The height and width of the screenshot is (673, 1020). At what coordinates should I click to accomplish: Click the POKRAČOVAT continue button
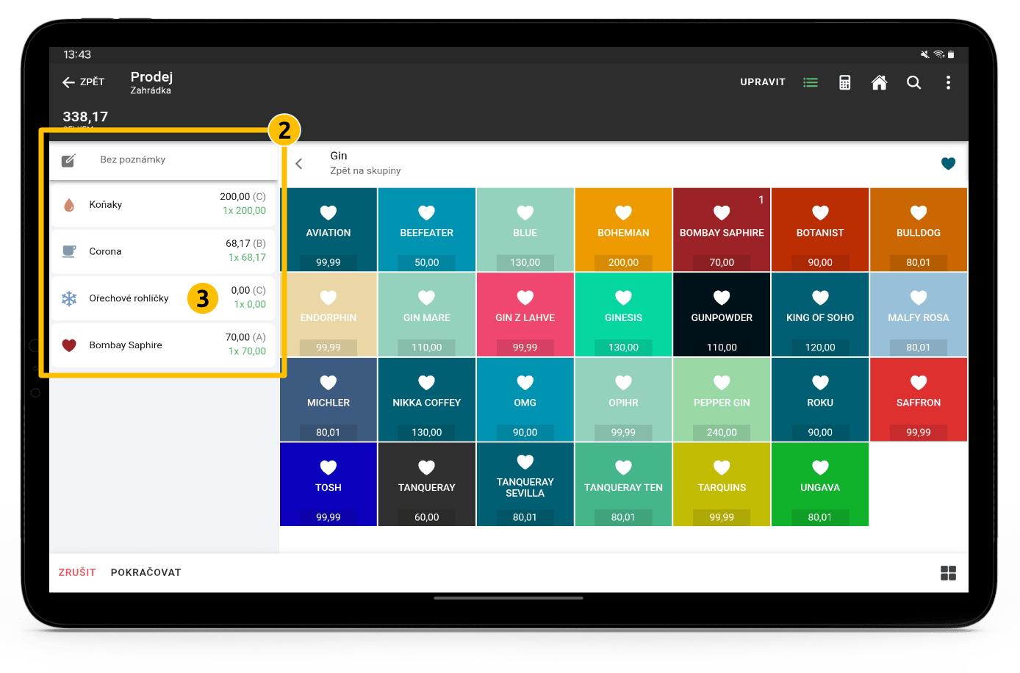point(146,572)
